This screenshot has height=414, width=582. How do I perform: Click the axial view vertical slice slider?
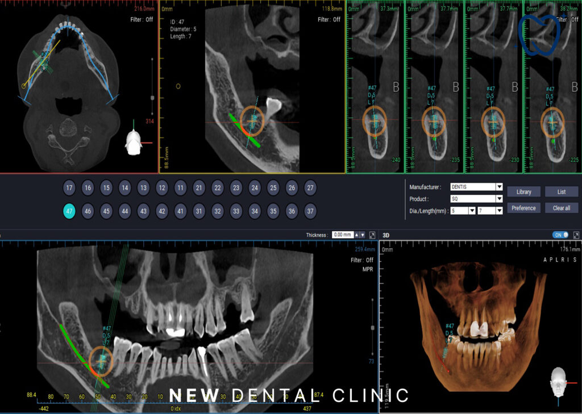152,98
